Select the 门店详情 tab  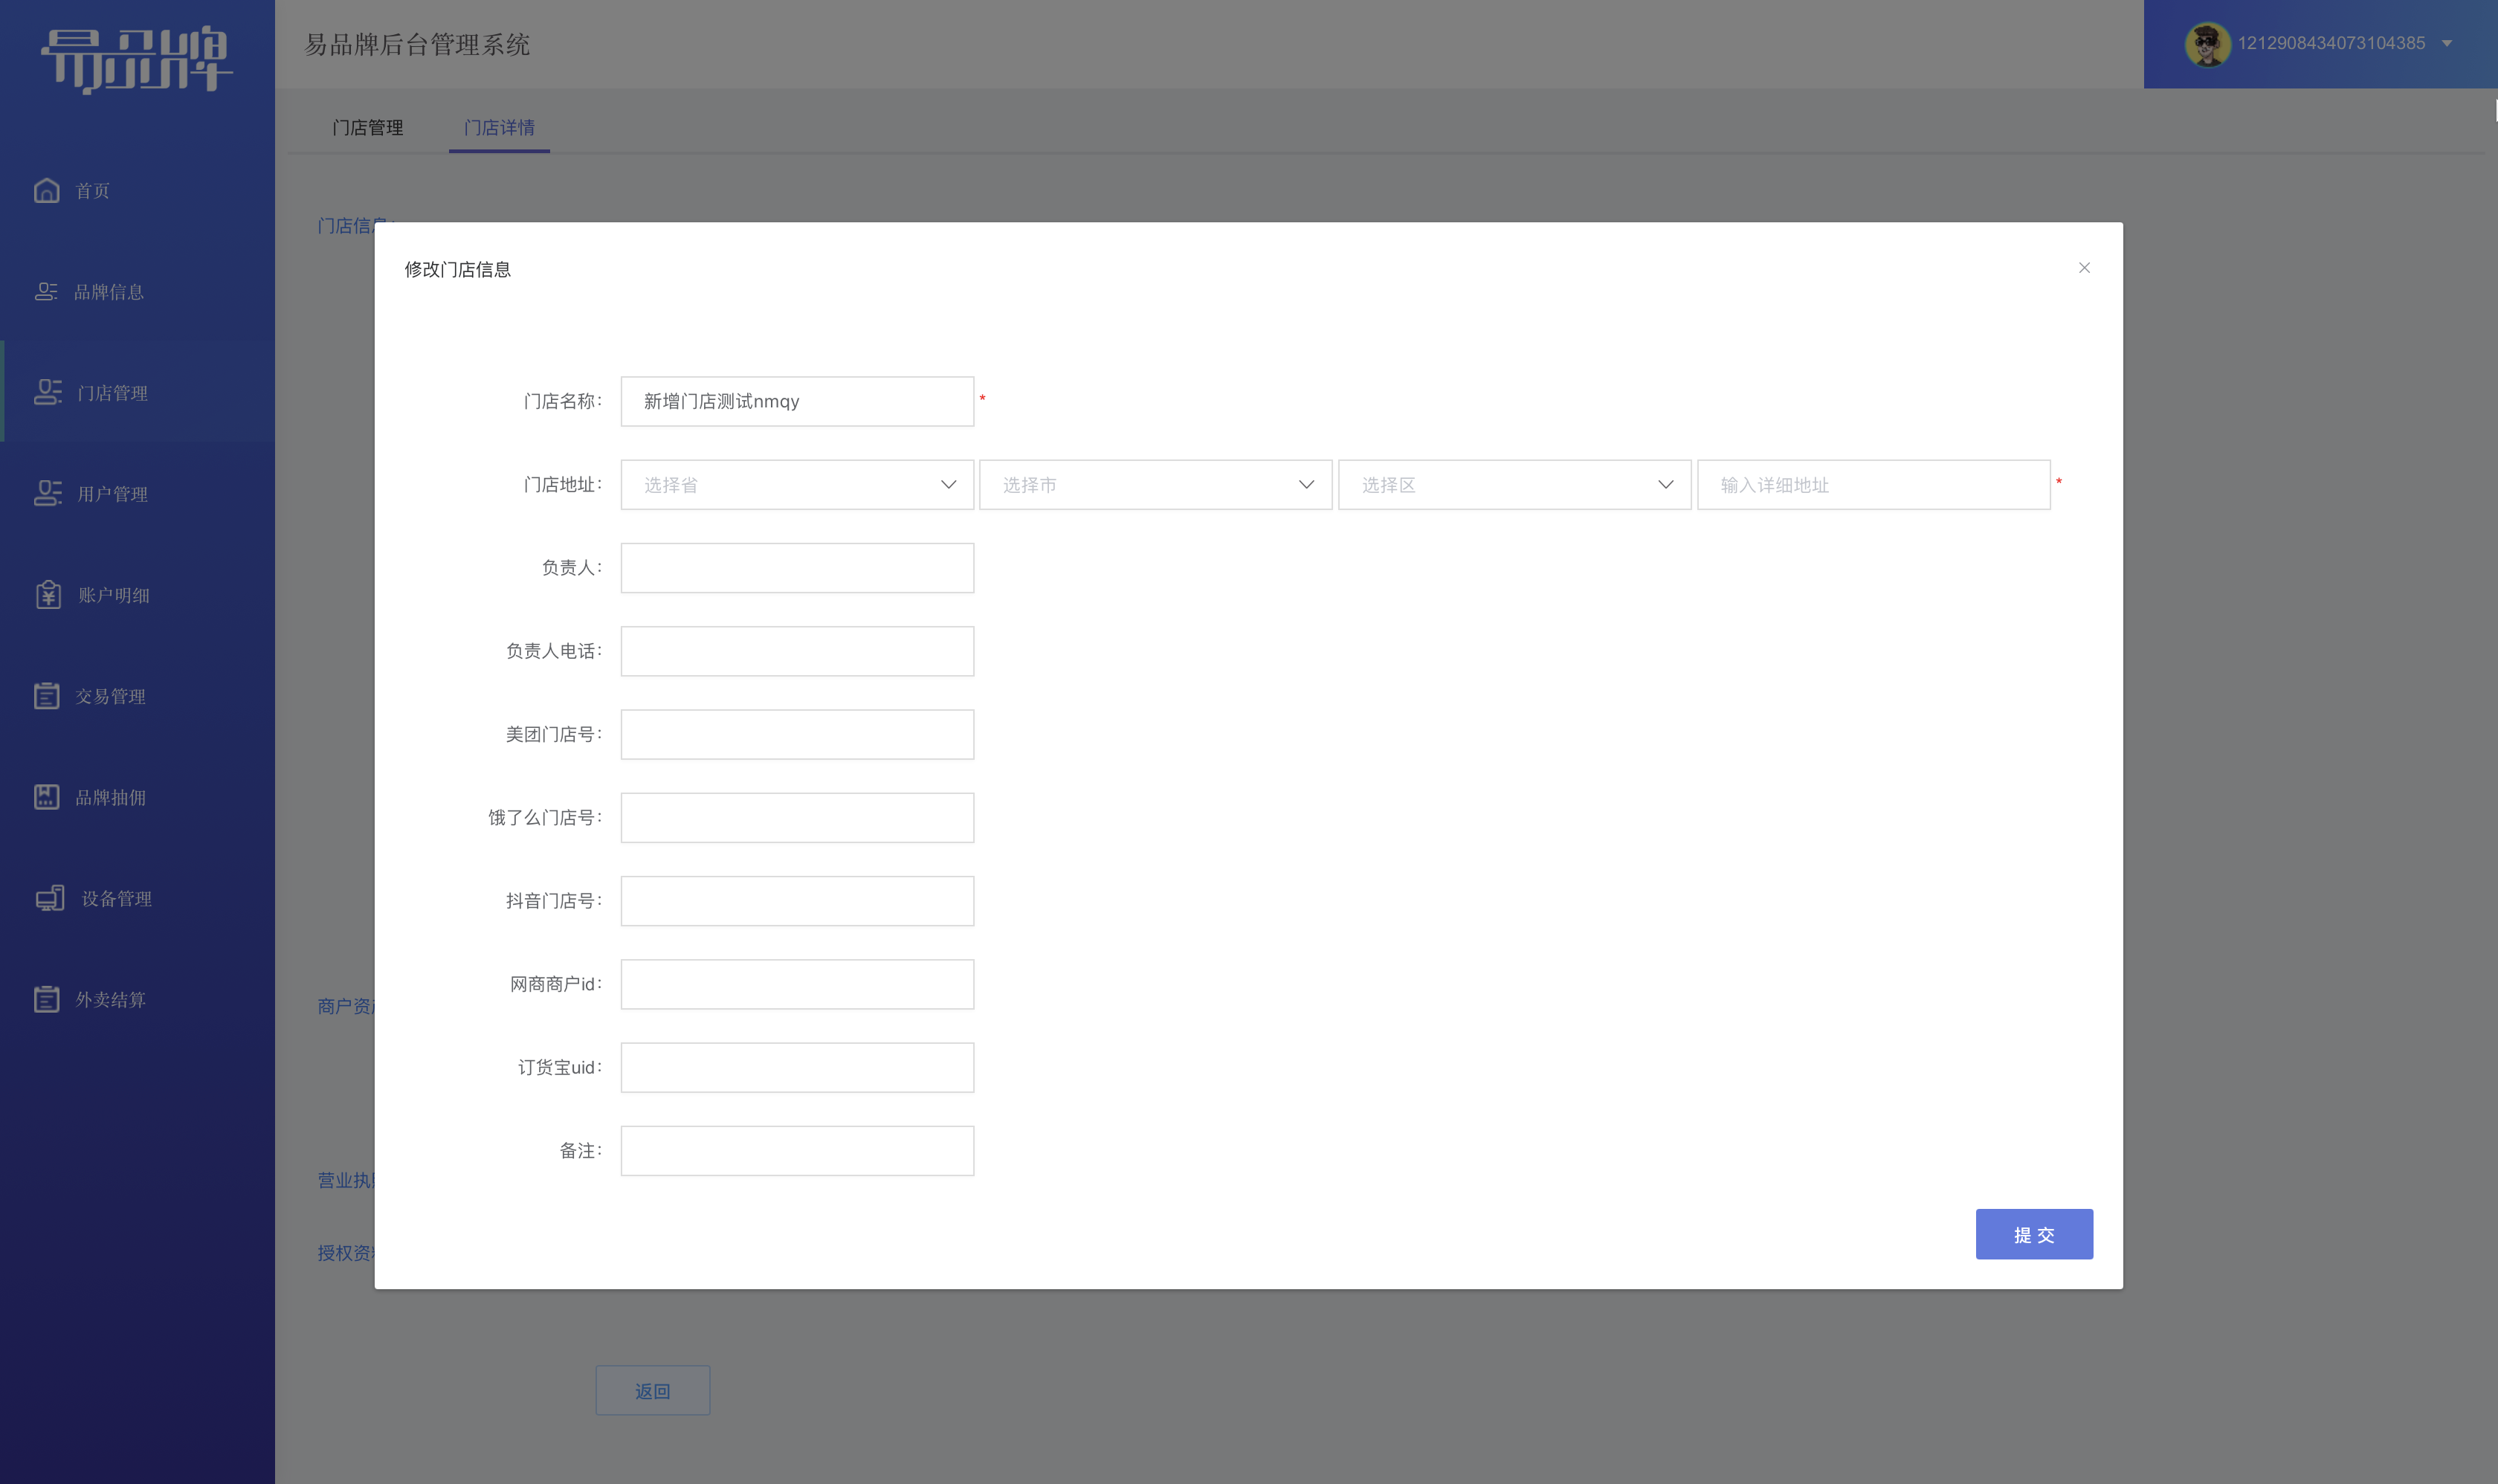(499, 128)
